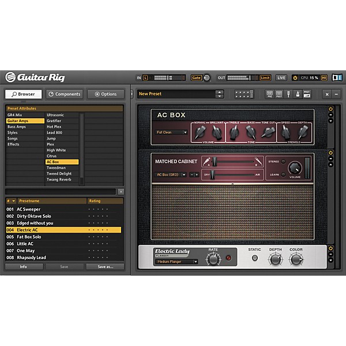Toggle the L input channel button

pos(145,78)
